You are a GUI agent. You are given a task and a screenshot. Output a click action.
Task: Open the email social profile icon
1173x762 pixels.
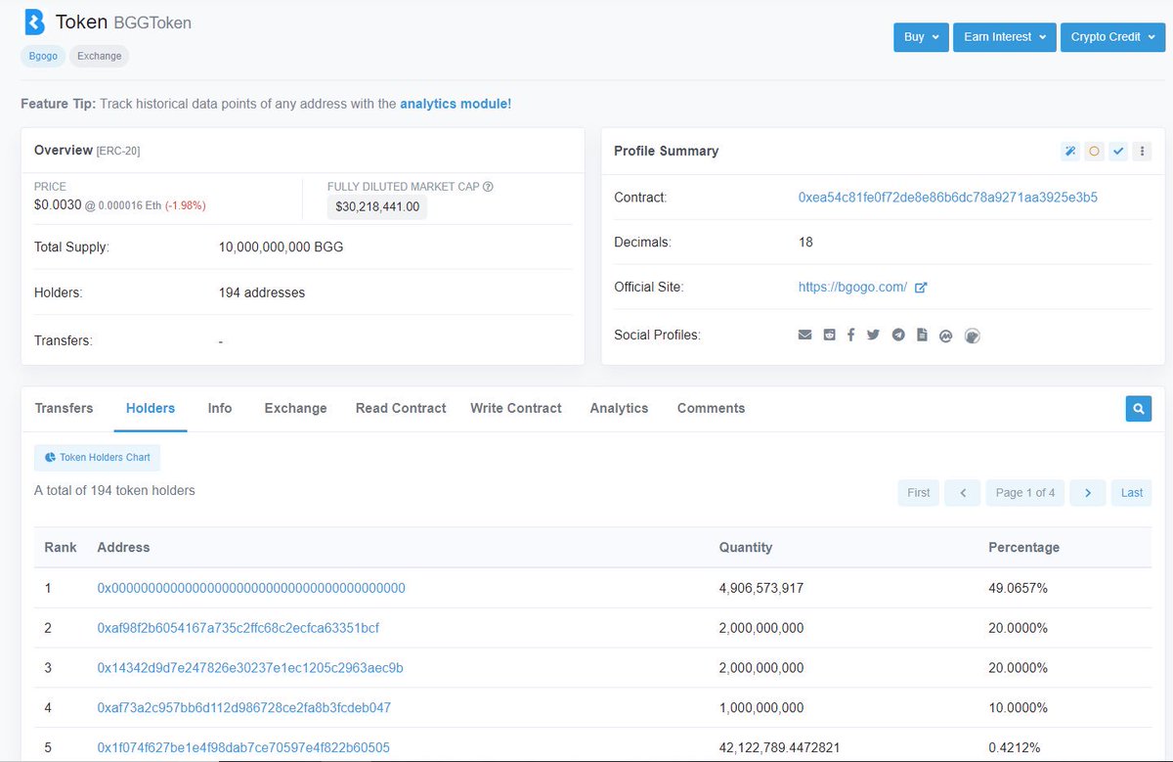tap(804, 335)
